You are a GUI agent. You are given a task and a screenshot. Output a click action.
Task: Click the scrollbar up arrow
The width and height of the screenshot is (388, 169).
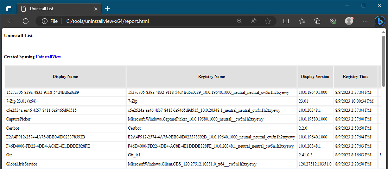pos(383,32)
